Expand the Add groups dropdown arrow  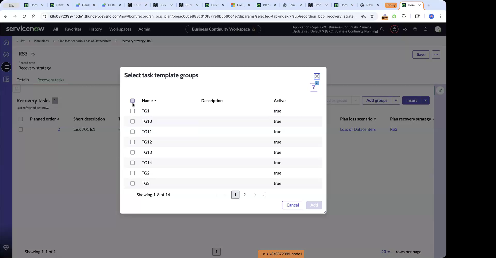click(396, 101)
